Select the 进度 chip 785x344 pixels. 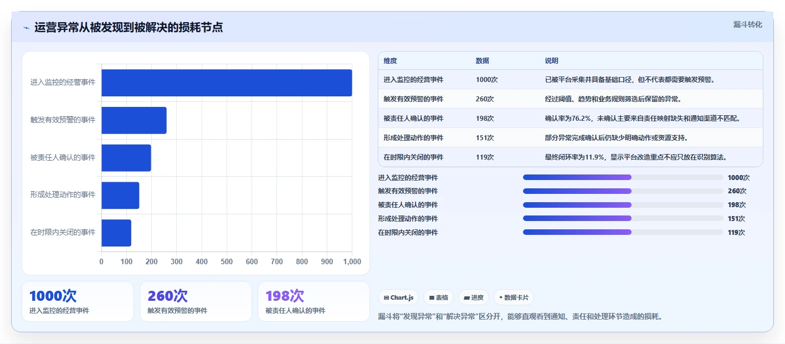474,297
